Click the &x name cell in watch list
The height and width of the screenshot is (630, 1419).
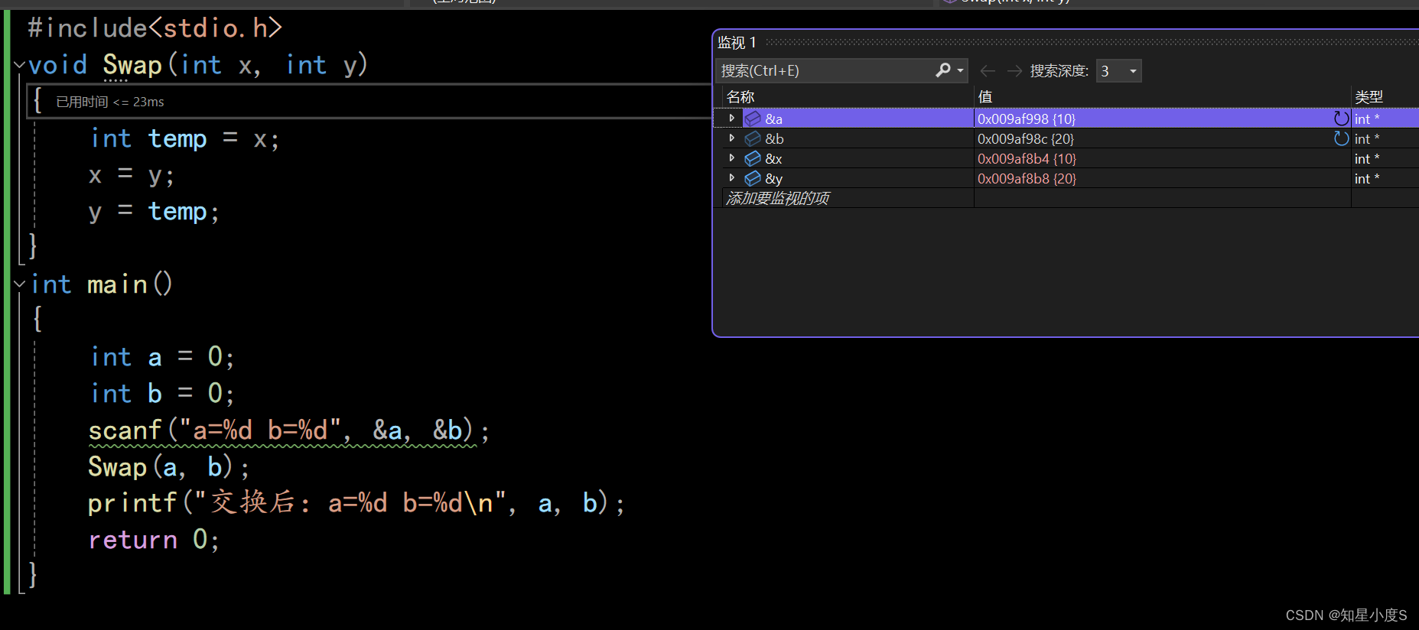coord(773,158)
